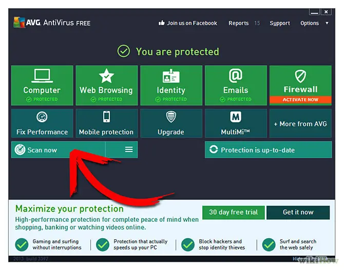Click the You are protected status text

[178, 52]
